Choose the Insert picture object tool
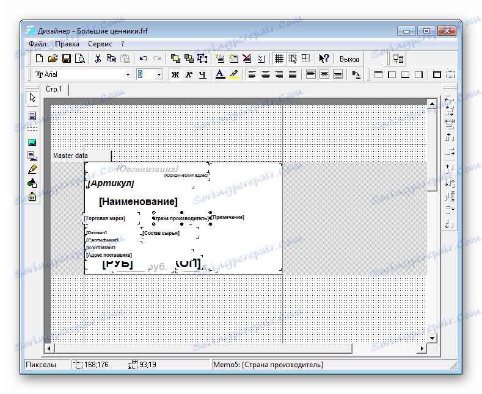 point(32,142)
